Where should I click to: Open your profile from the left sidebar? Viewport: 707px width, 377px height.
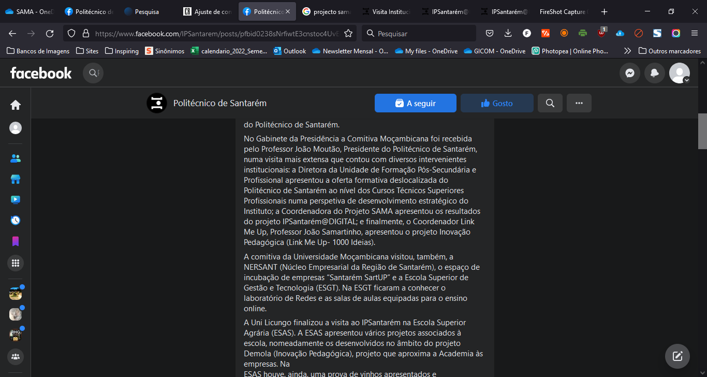click(16, 128)
